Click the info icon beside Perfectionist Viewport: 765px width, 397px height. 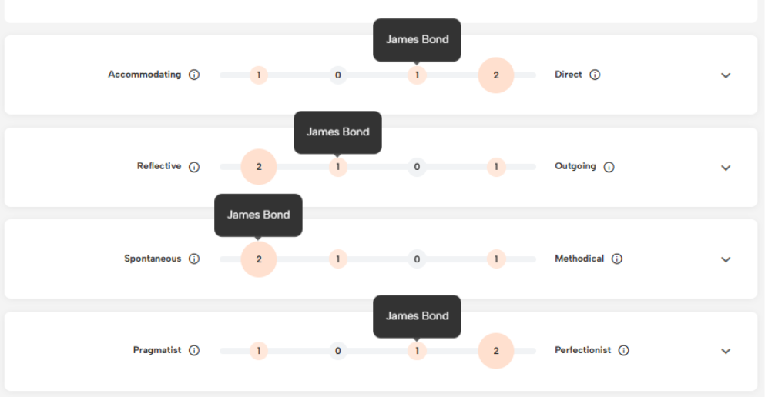click(x=624, y=351)
